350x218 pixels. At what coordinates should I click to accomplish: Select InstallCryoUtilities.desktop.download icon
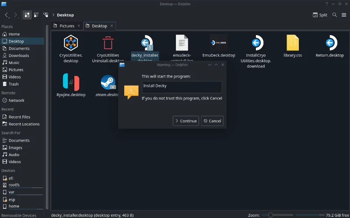pos(257,43)
